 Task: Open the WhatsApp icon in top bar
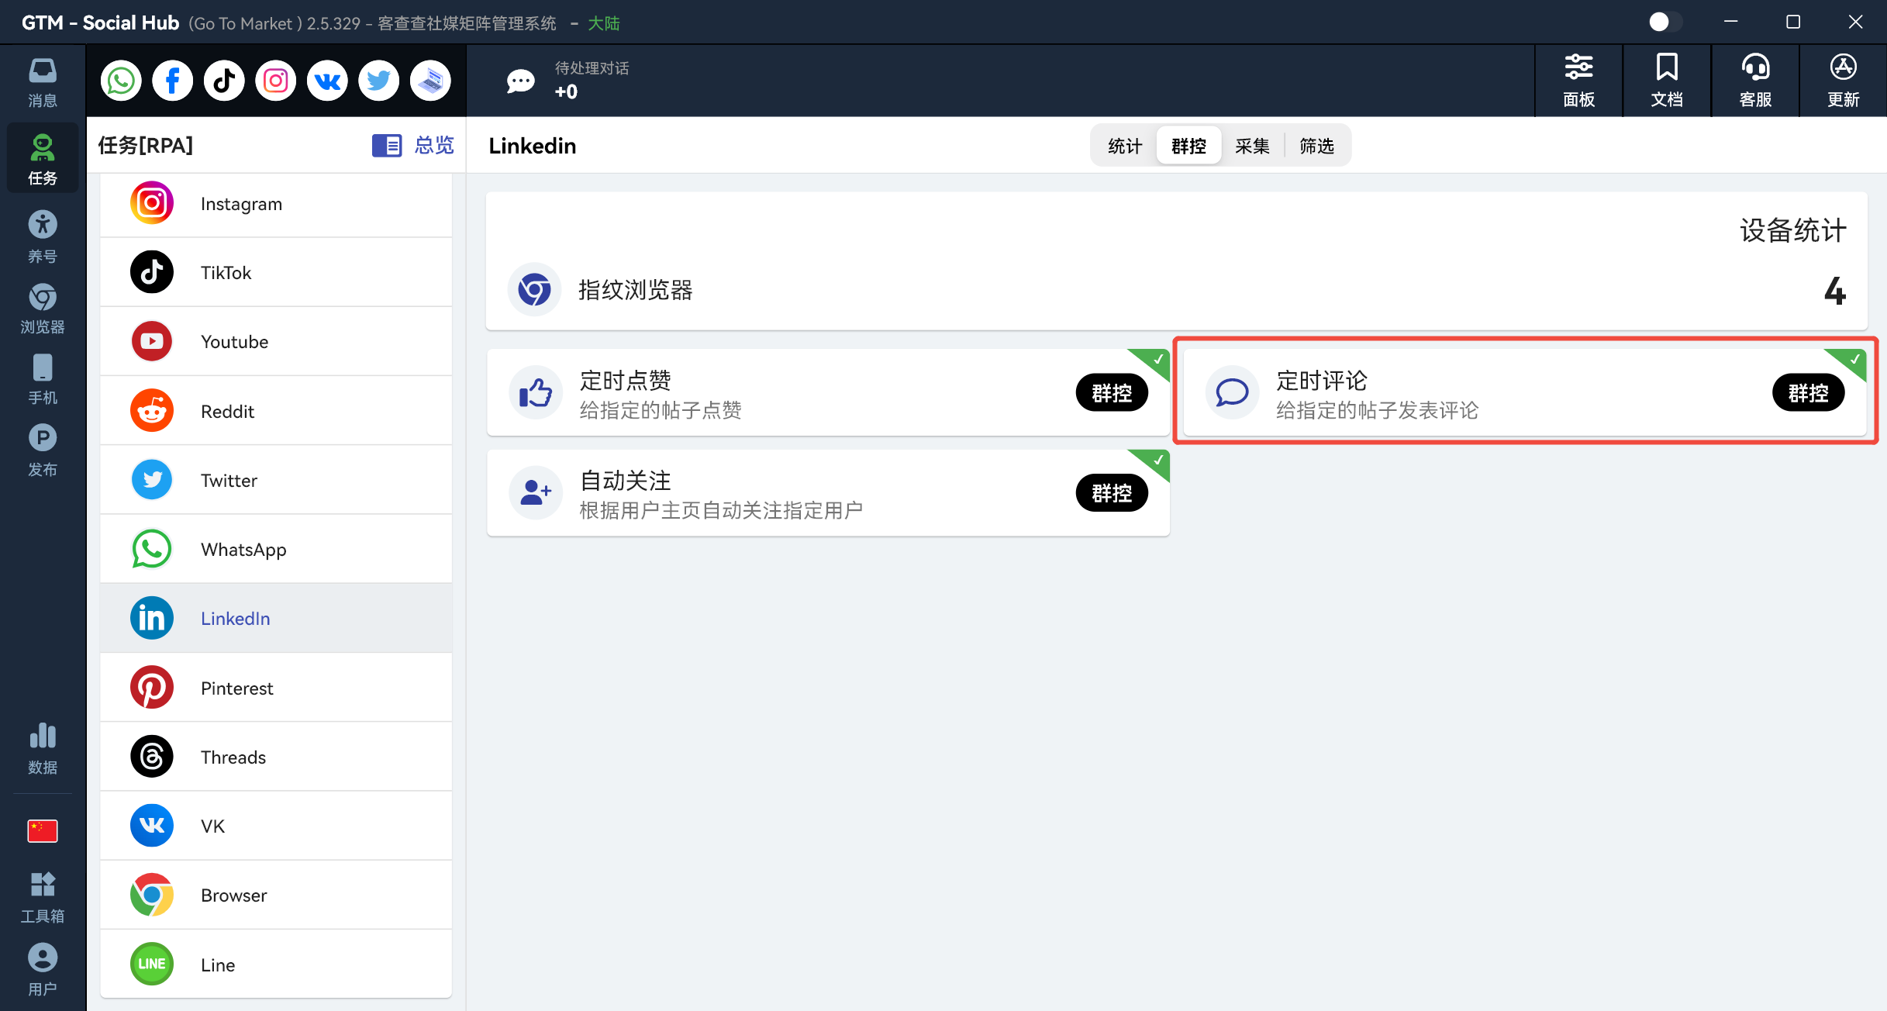pyautogui.click(x=121, y=81)
